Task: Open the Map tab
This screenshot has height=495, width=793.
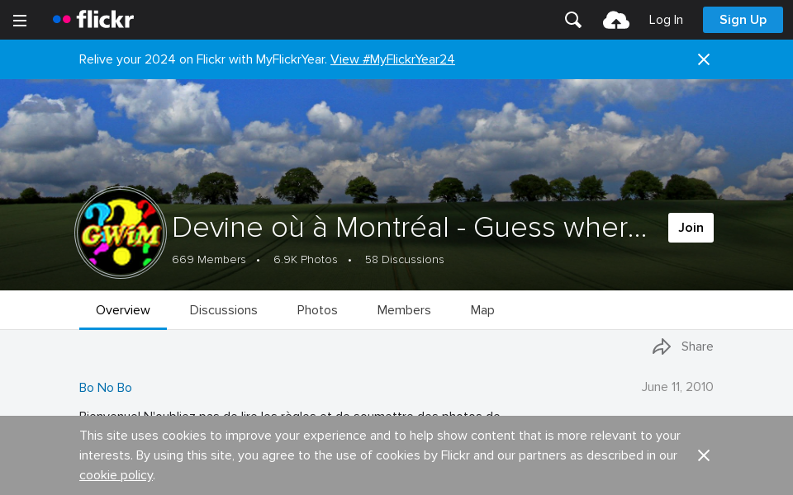Action: tap(482, 310)
